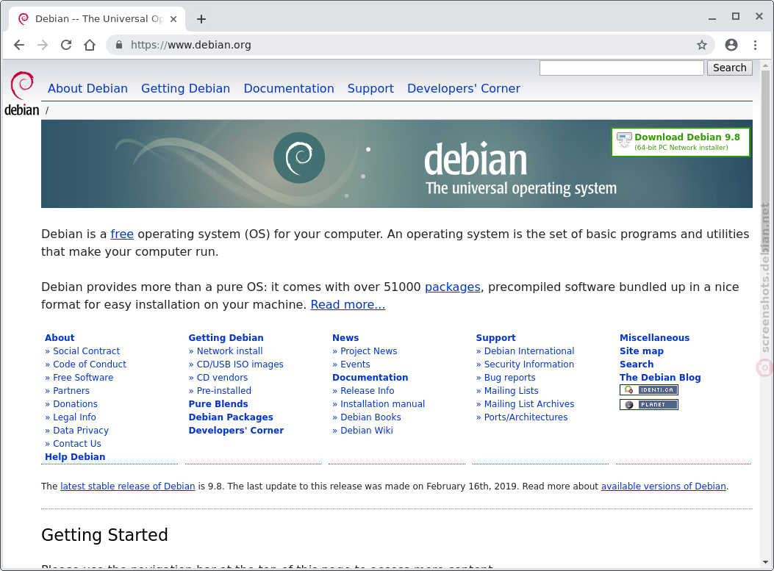
Task: Click the browser back arrow
Action: tap(19, 45)
